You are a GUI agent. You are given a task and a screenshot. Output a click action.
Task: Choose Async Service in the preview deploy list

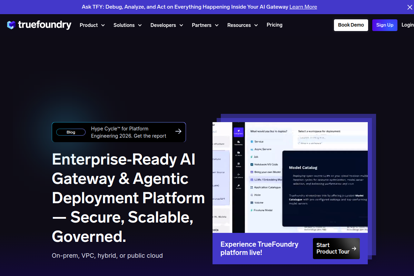click(261, 149)
